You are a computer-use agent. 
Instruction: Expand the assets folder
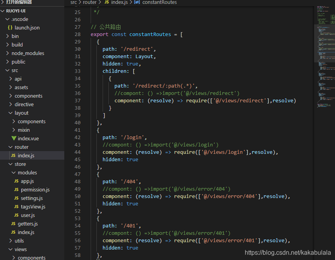pos(10,87)
